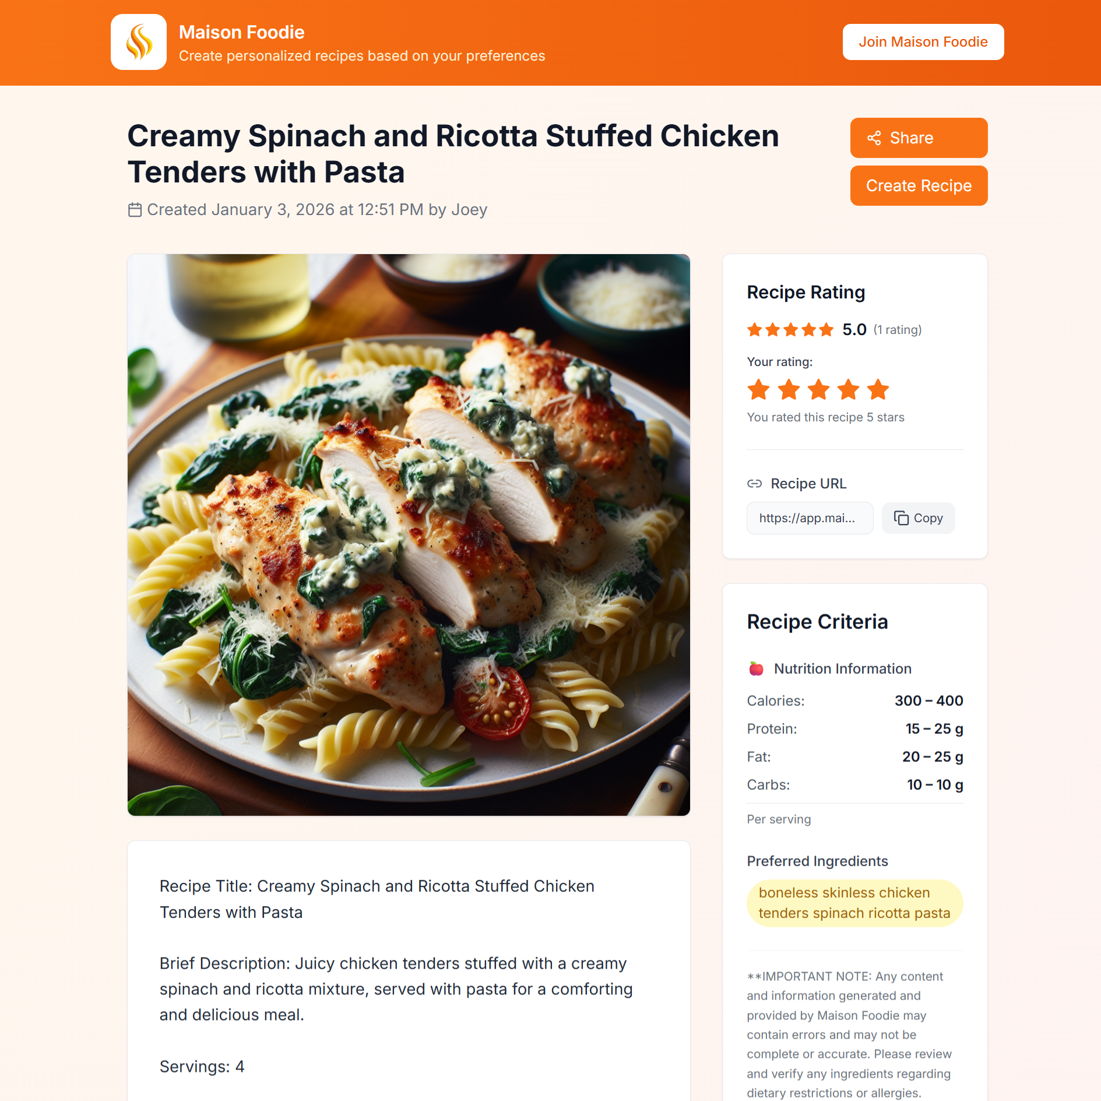Click the Maison Foodie flame logo
Image resolution: width=1101 pixels, height=1101 pixels.
[138, 41]
